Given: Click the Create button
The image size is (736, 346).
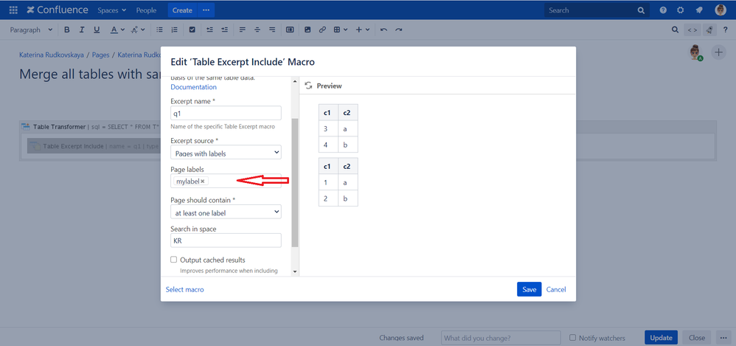Looking at the screenshot, I should pos(182,10).
